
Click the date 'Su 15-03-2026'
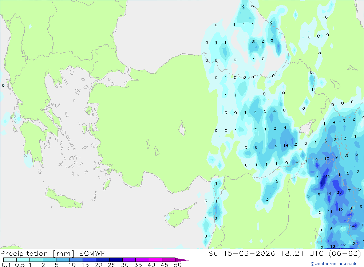242,254
